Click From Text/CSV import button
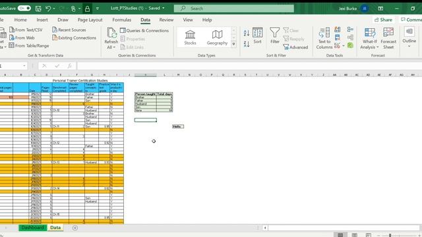This screenshot has width=422, height=237. click(x=26, y=30)
